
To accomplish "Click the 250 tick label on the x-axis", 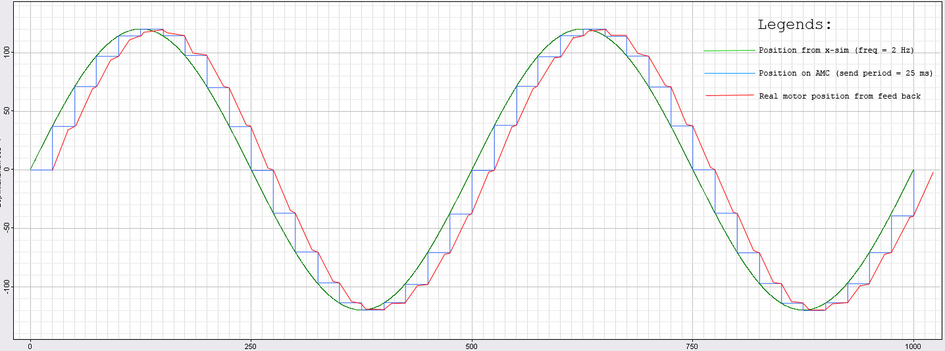I will (x=251, y=345).
